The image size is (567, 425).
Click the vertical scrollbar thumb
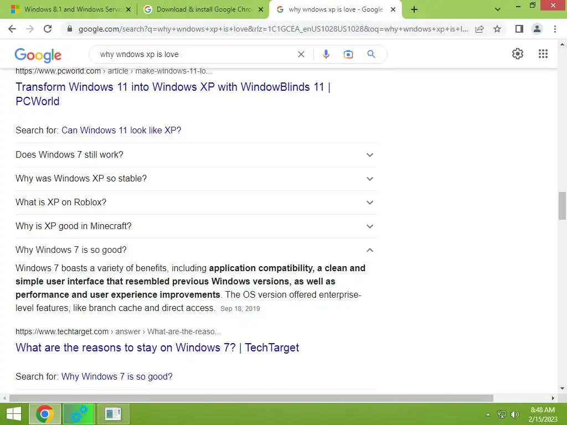[562, 206]
